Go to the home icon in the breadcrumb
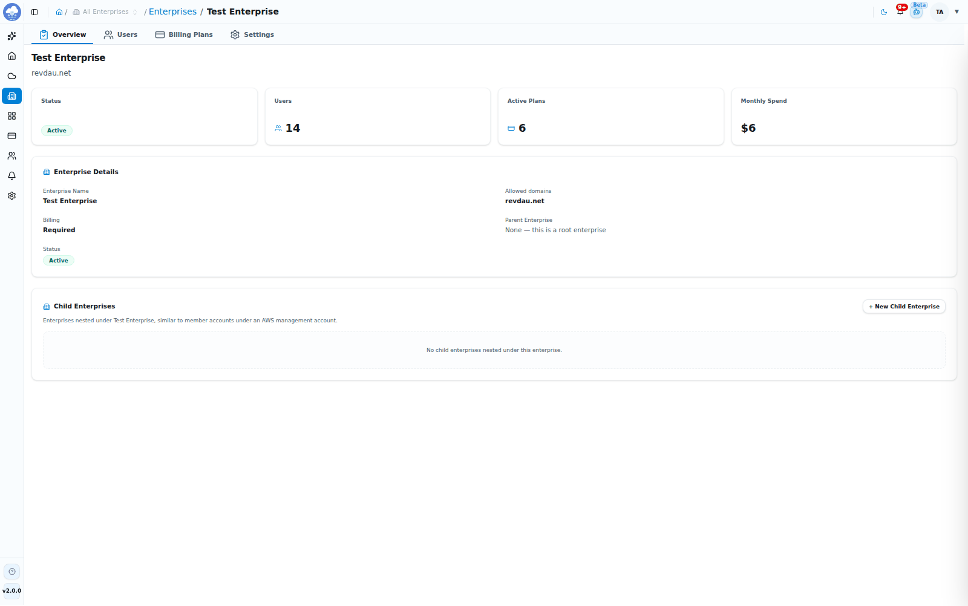Viewport: 968px width, 606px height. 59,12
